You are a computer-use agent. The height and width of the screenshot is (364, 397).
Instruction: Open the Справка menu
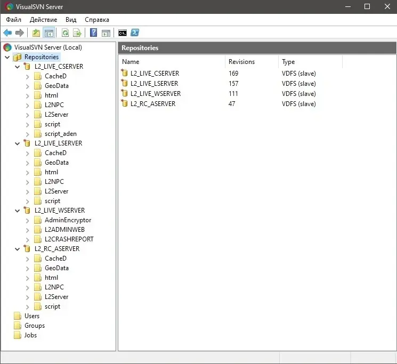97,20
